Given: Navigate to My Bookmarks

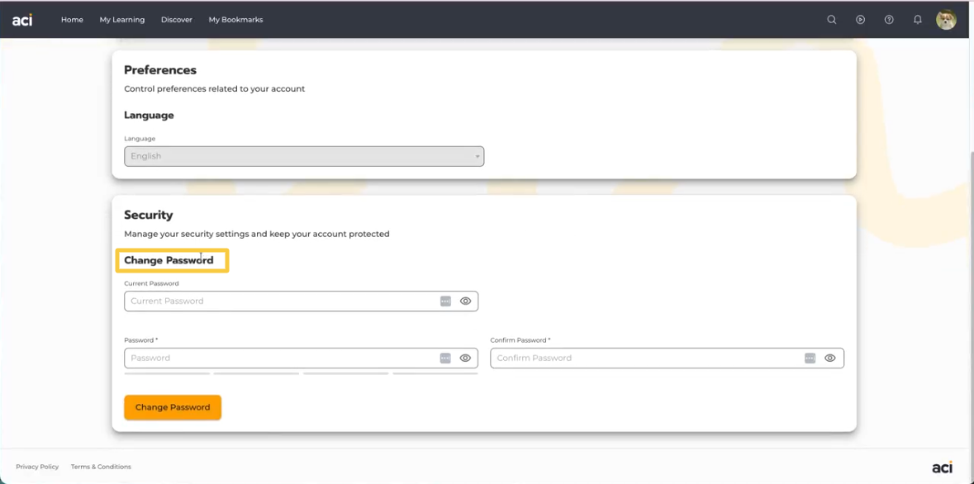Looking at the screenshot, I should click(235, 20).
